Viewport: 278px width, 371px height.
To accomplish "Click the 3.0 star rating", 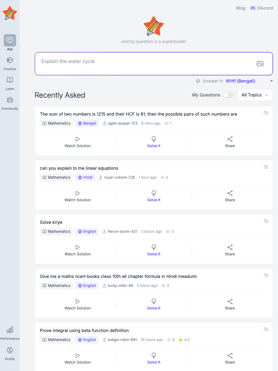I will (184, 339).
